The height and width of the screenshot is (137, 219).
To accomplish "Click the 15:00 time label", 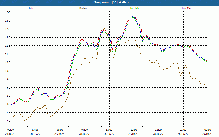I will point(134,130).
